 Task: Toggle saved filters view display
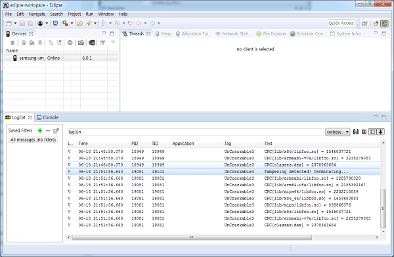(x=372, y=132)
